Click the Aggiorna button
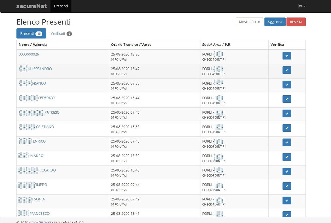331x223 pixels. pyautogui.click(x=275, y=22)
